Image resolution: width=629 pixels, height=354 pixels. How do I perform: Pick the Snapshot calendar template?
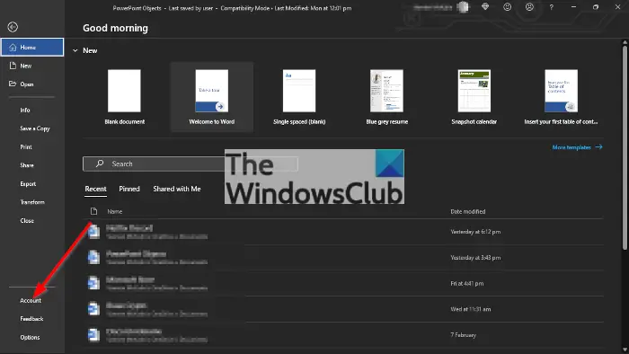pyautogui.click(x=474, y=97)
